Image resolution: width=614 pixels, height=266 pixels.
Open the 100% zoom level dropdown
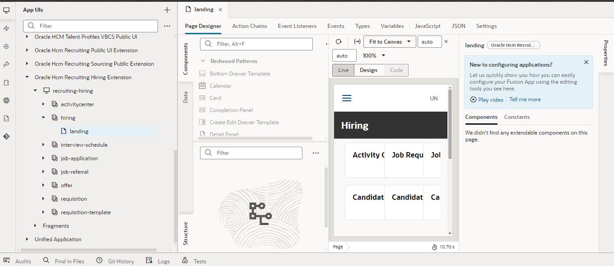click(373, 55)
